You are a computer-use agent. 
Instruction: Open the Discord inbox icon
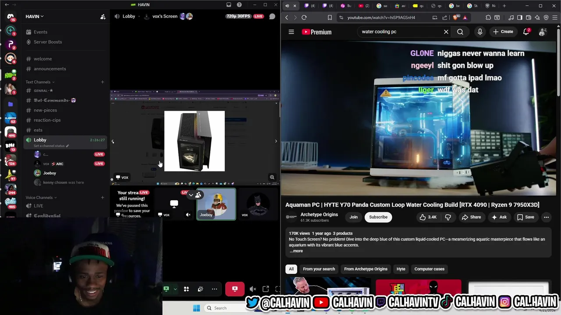[229, 5]
